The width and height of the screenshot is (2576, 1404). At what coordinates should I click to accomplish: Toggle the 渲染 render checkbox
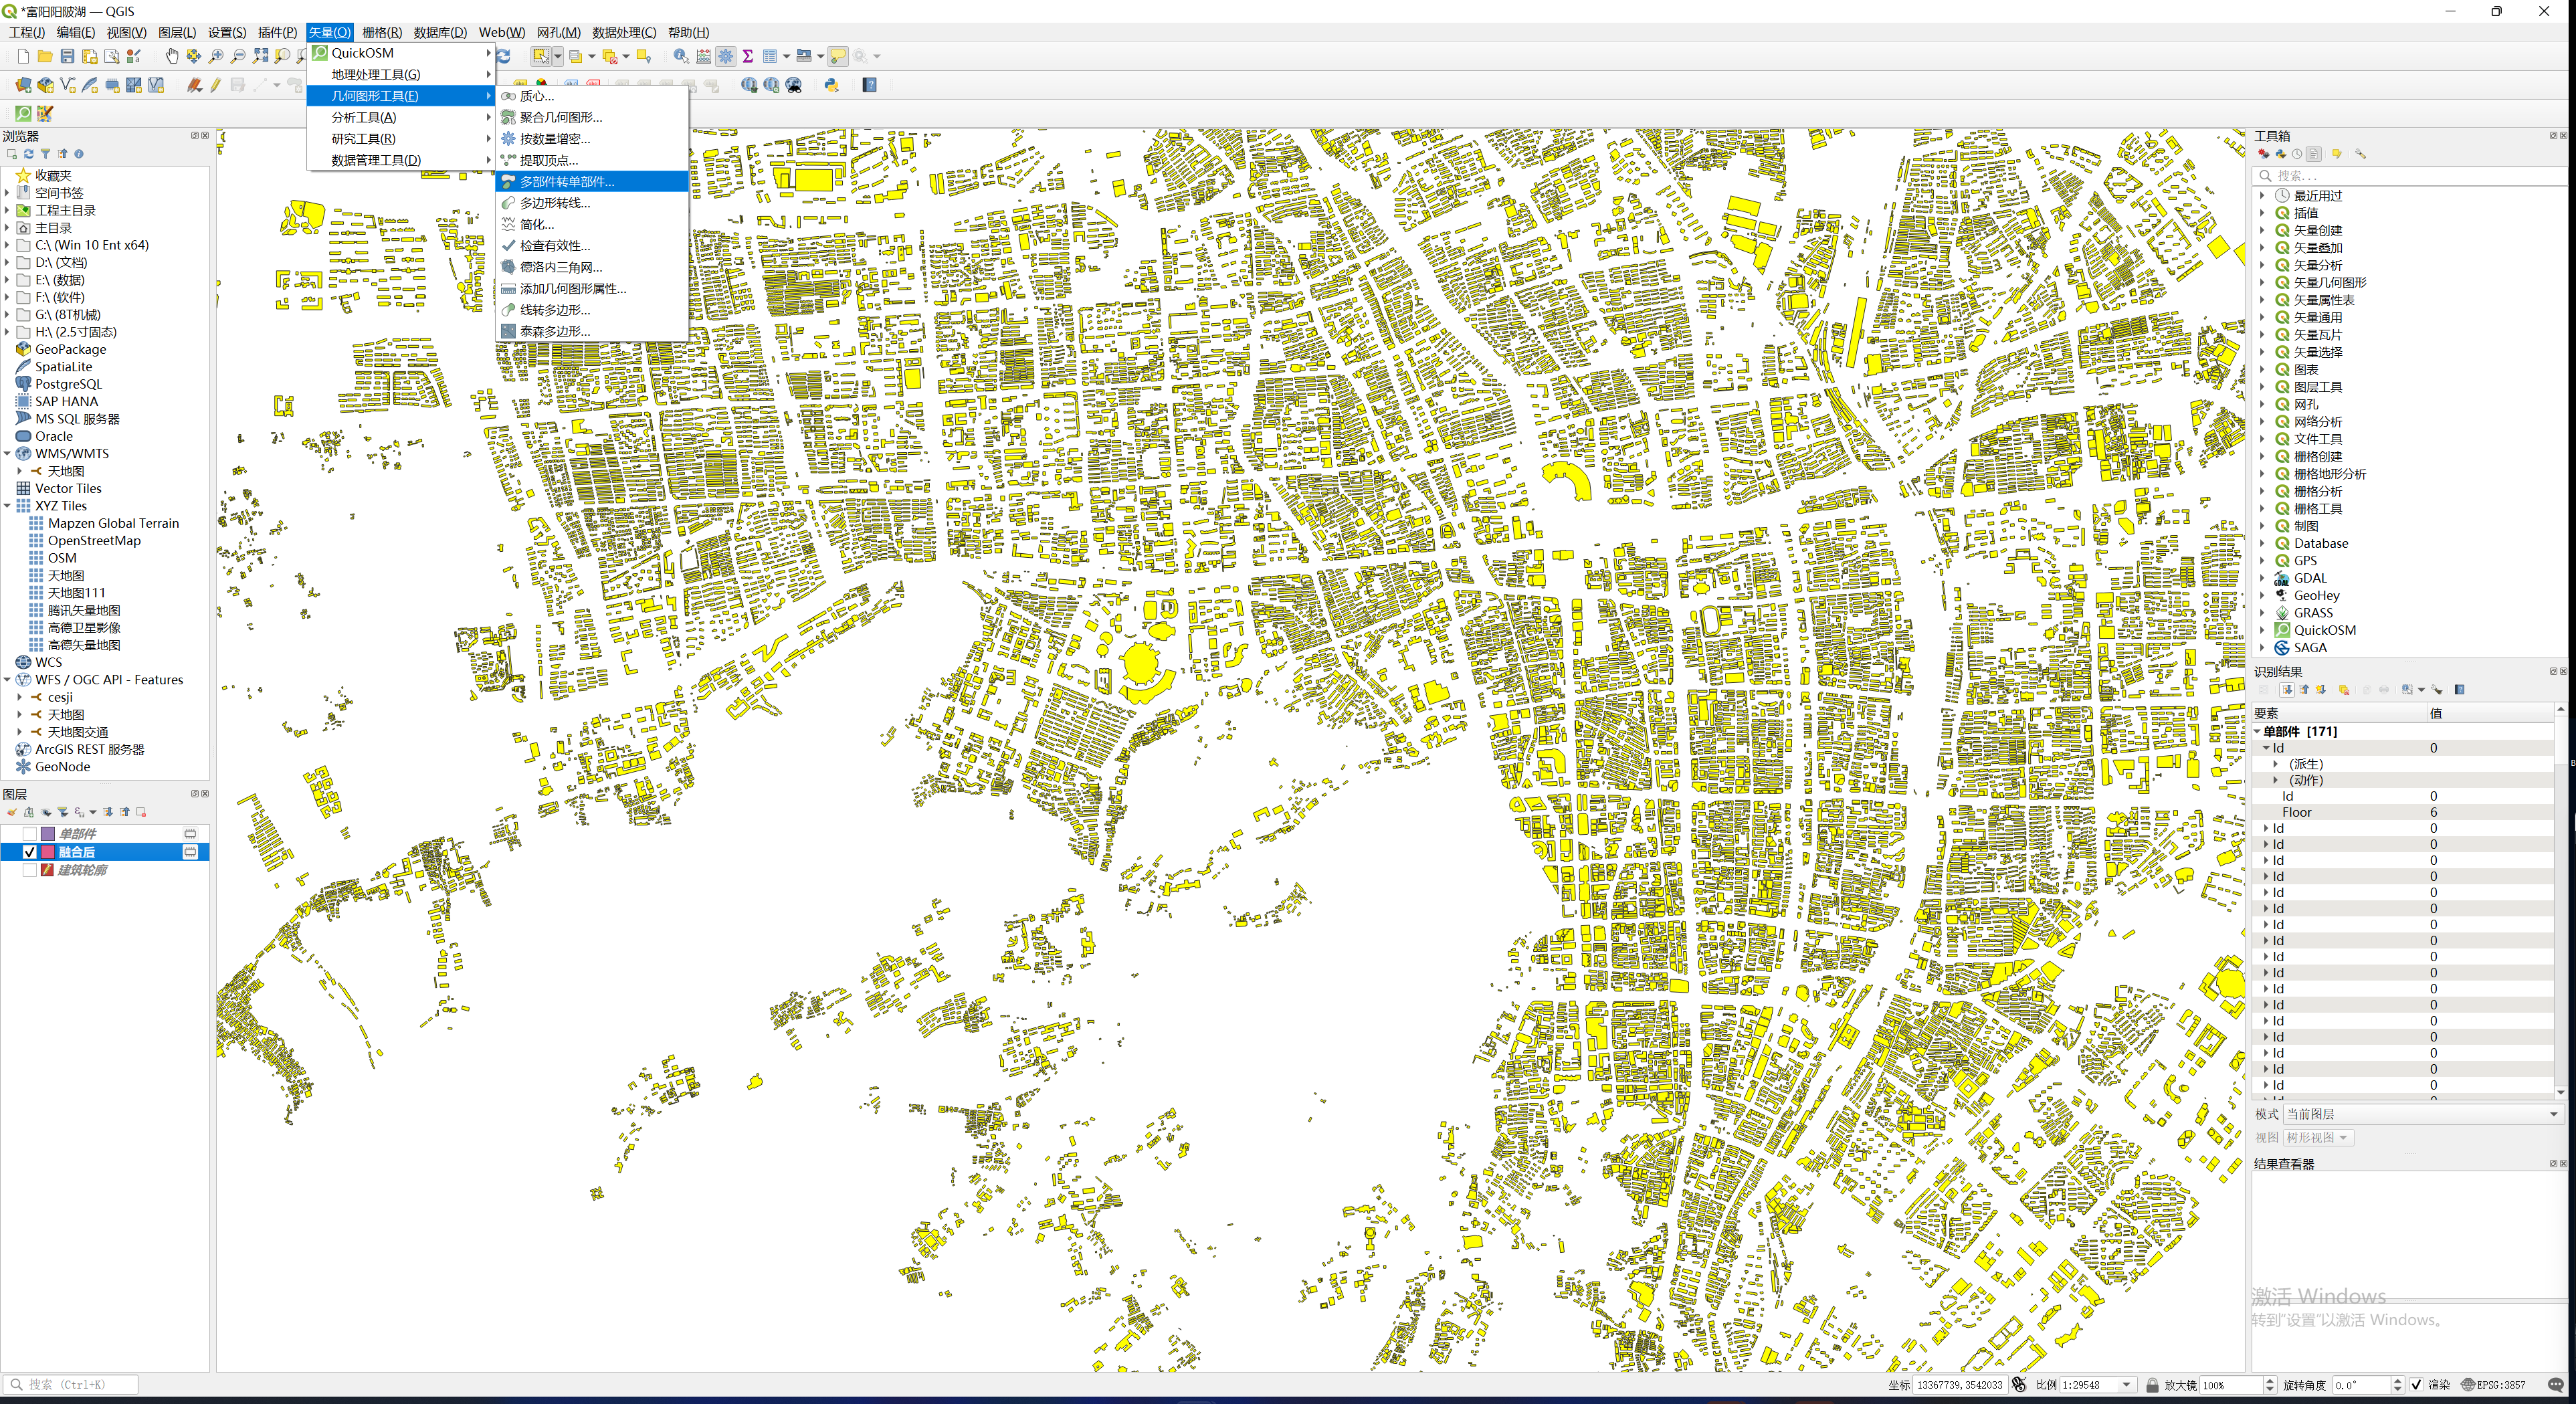pos(2416,1385)
